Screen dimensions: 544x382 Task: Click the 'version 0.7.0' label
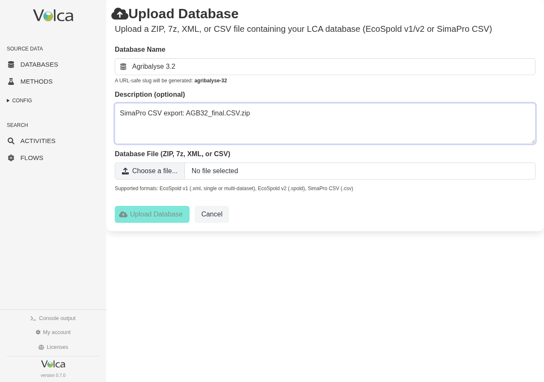53,376
